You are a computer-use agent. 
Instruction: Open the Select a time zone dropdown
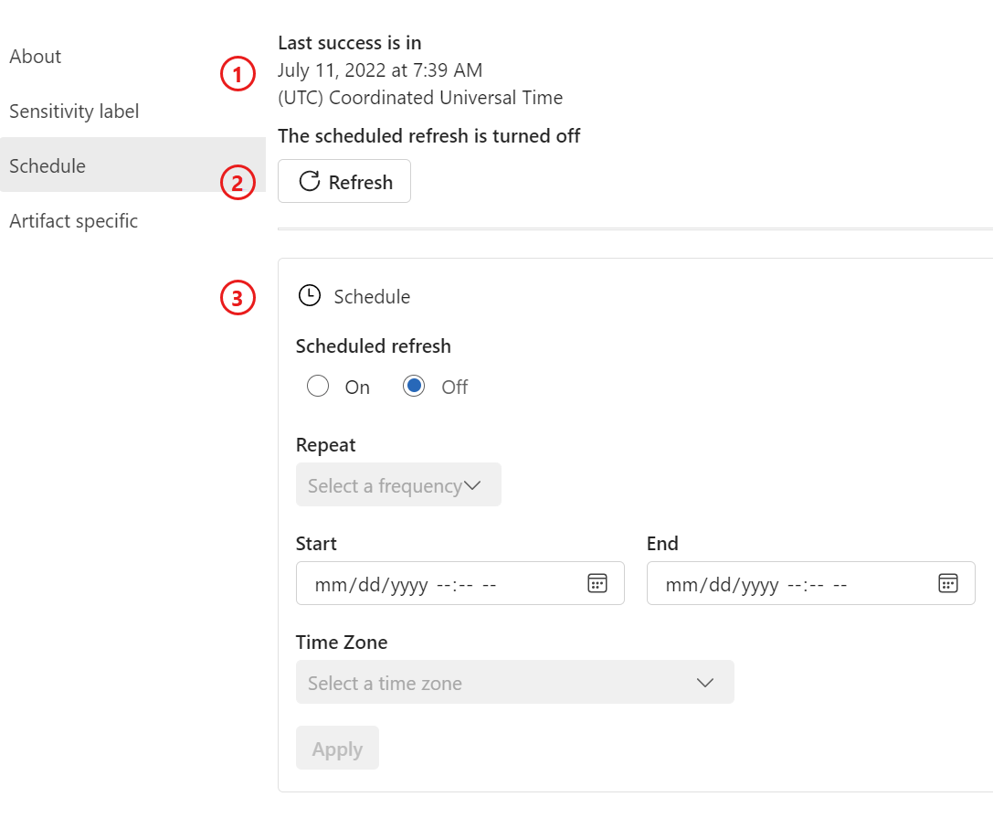[515, 682]
